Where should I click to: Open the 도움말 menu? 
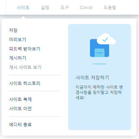pyautogui.click(x=110, y=7)
